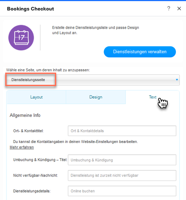Close the Bookings Checkout dialog
Screen dimensions: 186x200
(179, 9)
